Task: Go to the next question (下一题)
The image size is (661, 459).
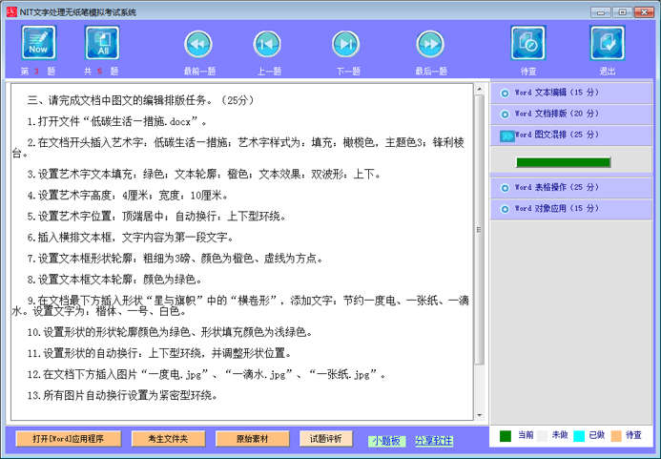Action: [x=346, y=44]
